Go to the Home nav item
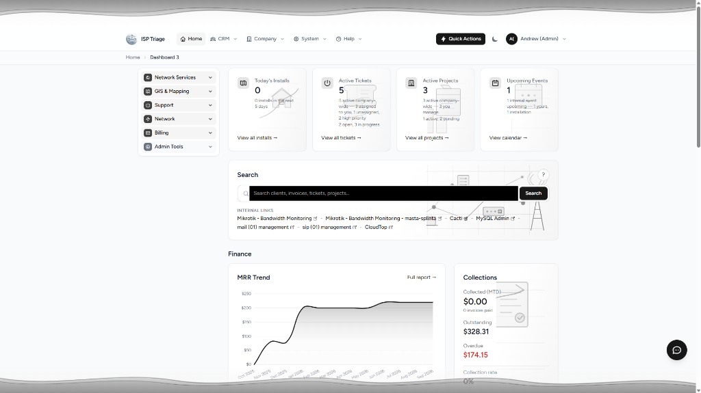The height and width of the screenshot is (393, 701). pos(191,39)
